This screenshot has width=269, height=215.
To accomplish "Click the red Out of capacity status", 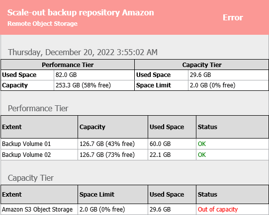I will click(x=218, y=210).
